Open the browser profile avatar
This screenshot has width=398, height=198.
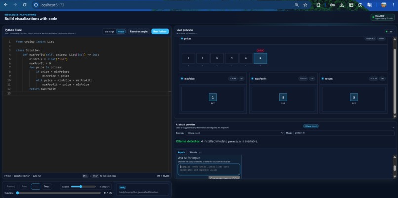[x=384, y=5]
